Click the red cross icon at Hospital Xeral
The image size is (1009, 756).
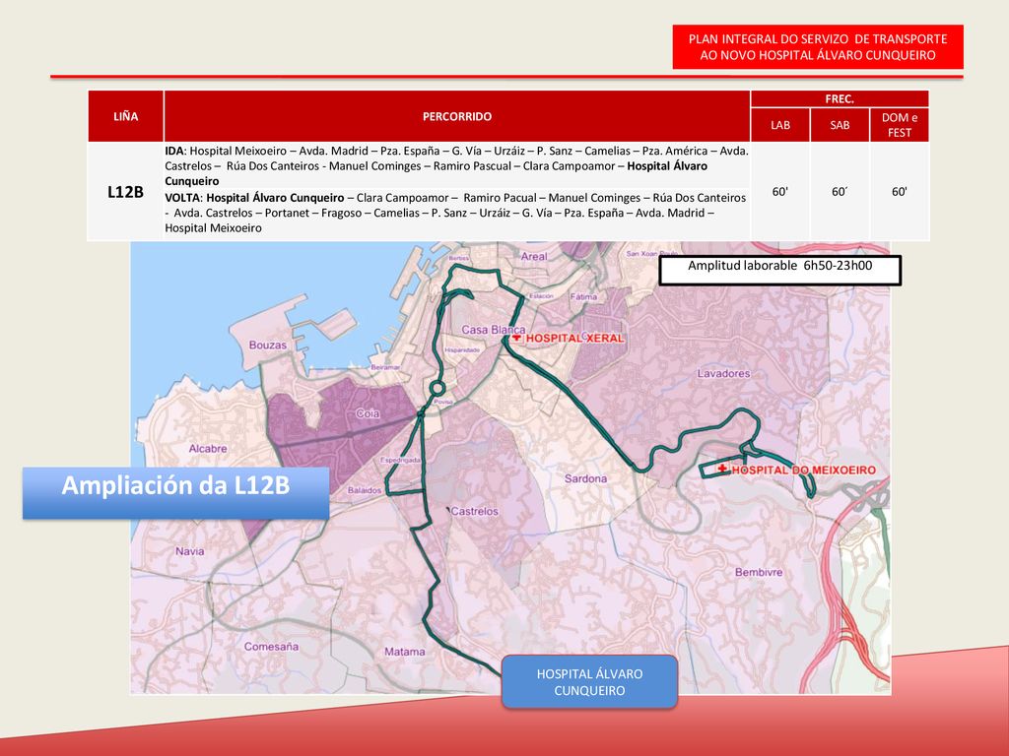(x=517, y=337)
